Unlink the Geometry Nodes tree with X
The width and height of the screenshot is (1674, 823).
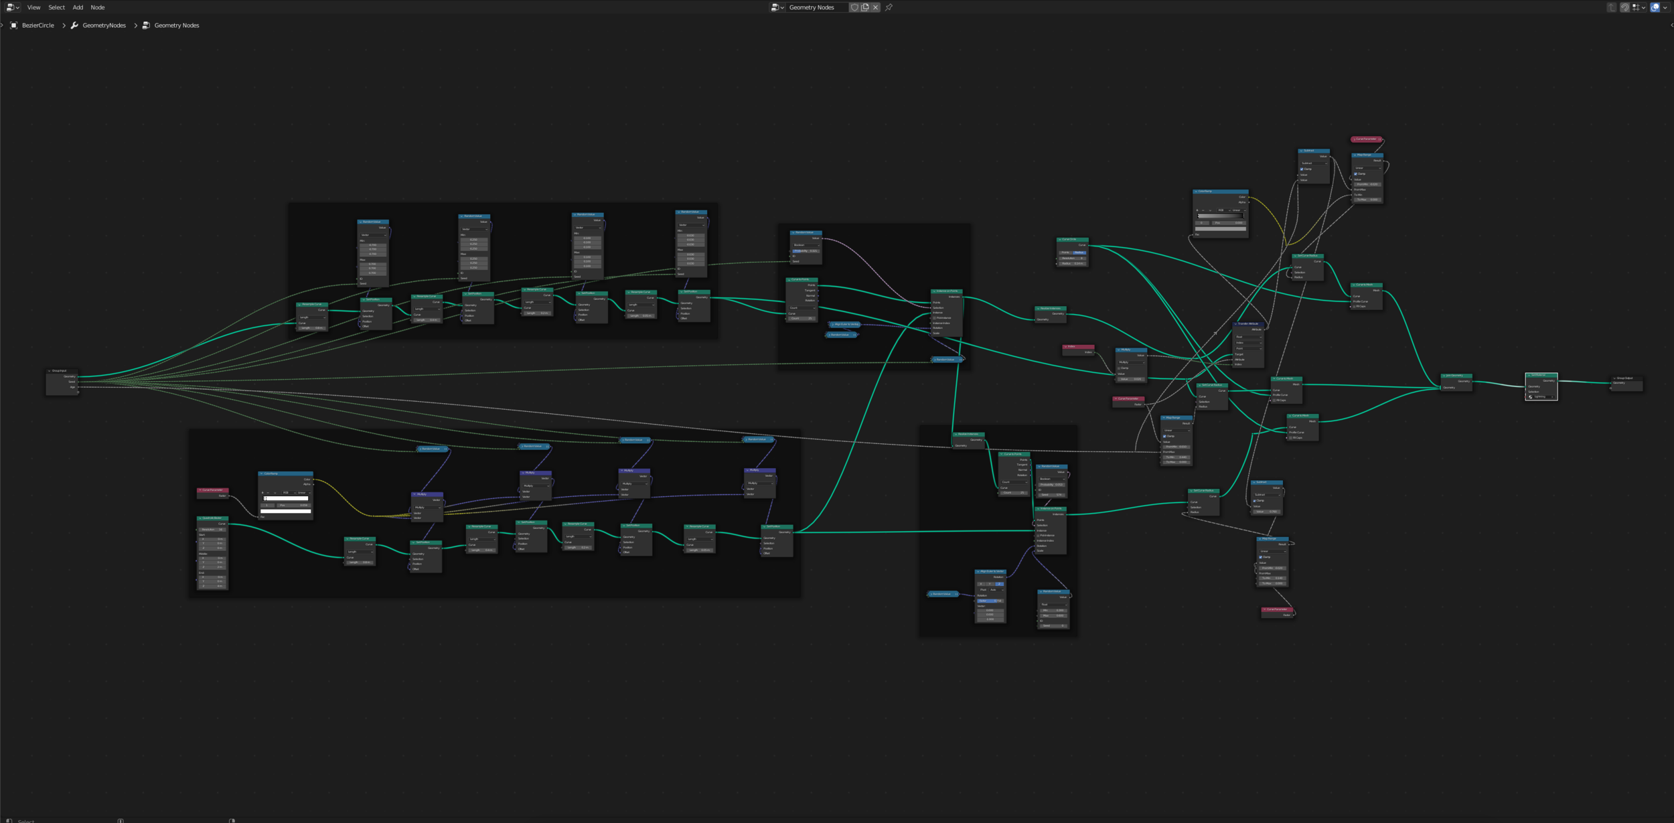875,7
